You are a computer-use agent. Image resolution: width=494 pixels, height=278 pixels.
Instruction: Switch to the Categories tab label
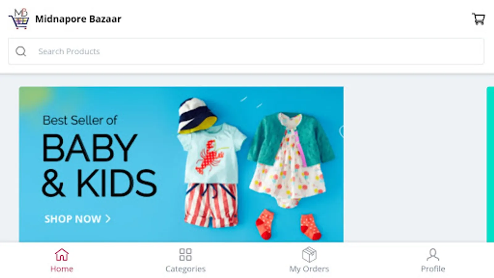(x=186, y=269)
